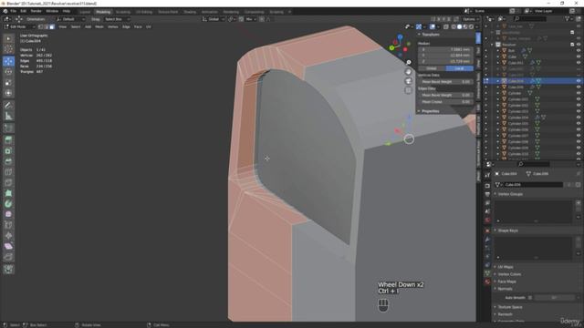Activate the Rotate tool

(x=8, y=72)
